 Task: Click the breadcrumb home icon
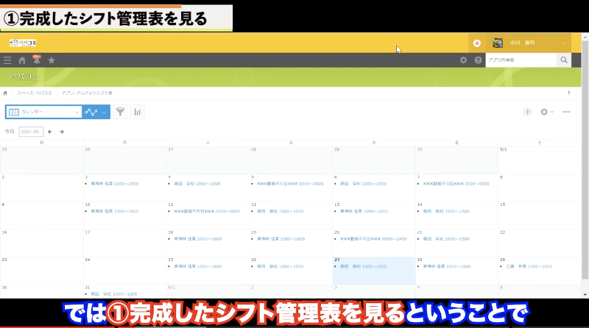click(5, 93)
